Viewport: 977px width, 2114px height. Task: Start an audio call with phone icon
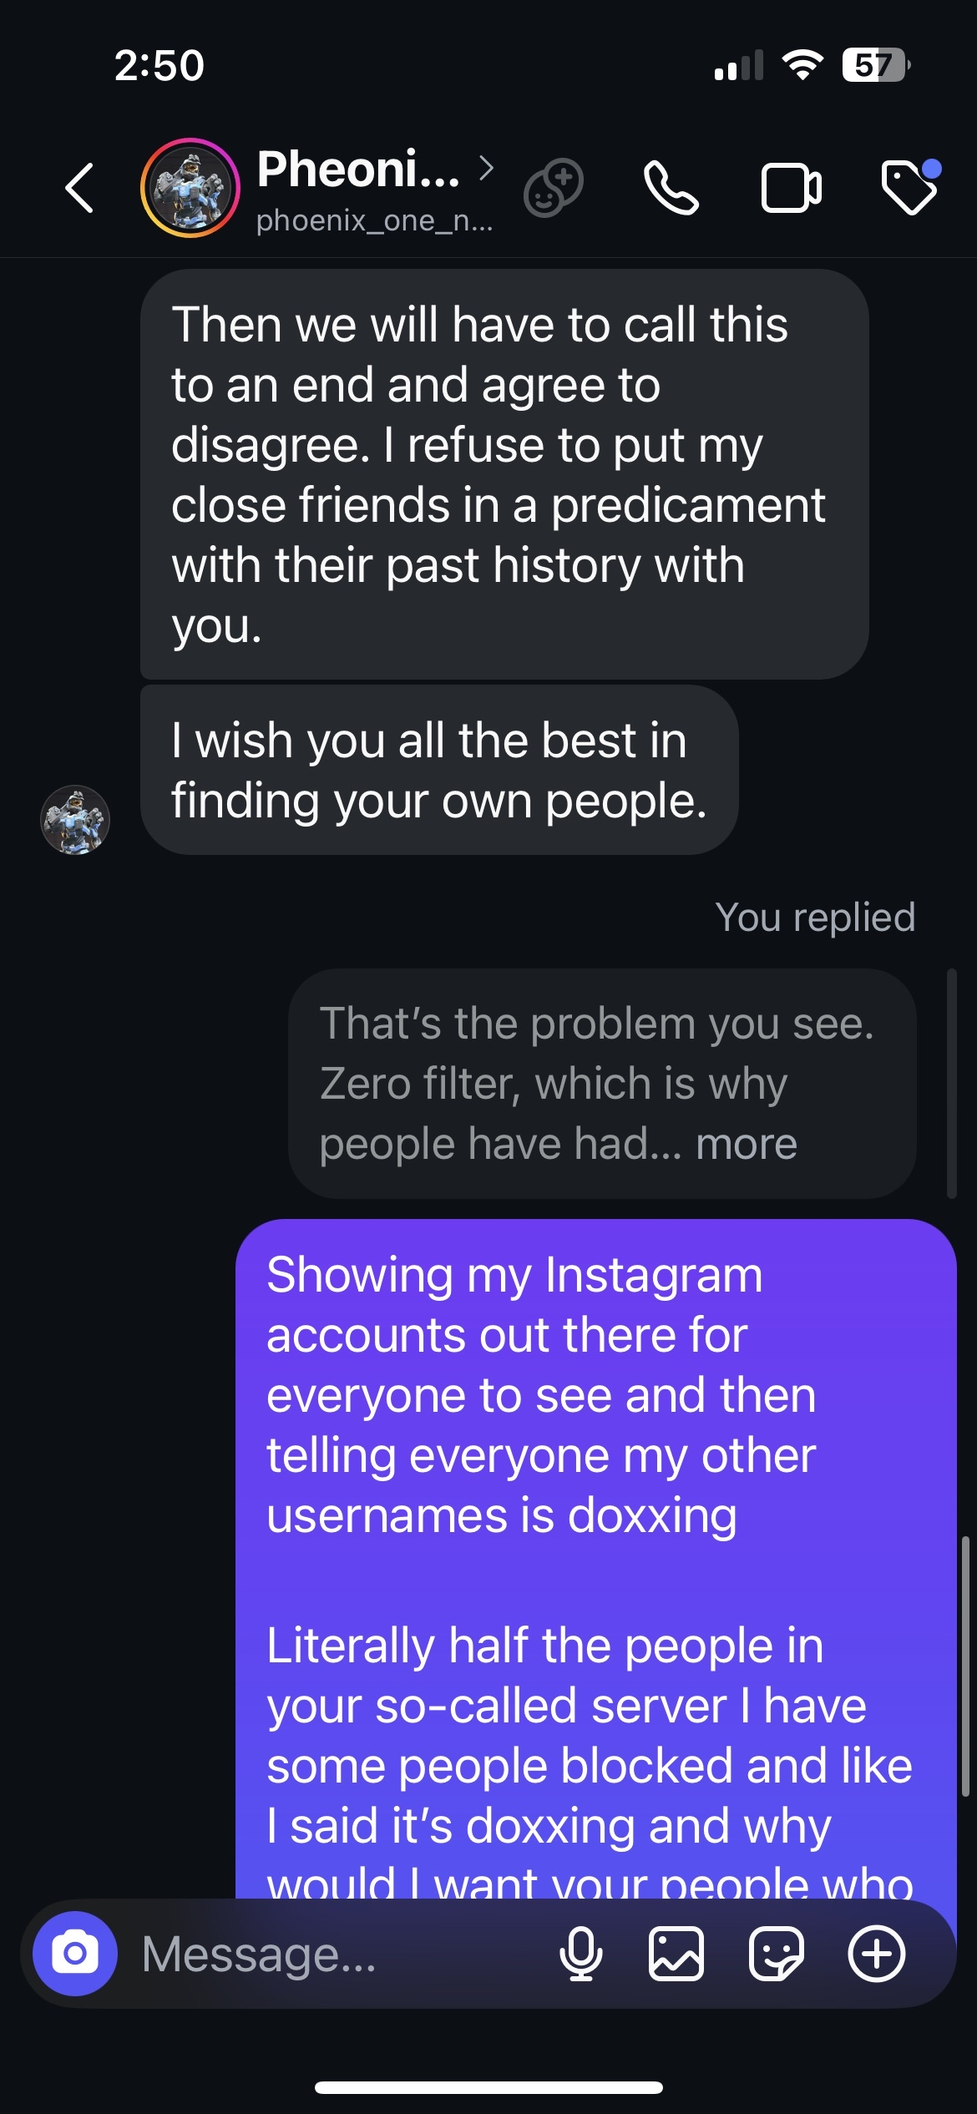pyautogui.click(x=671, y=188)
